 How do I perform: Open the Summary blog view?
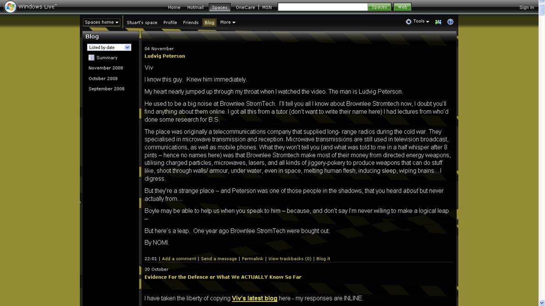107,58
